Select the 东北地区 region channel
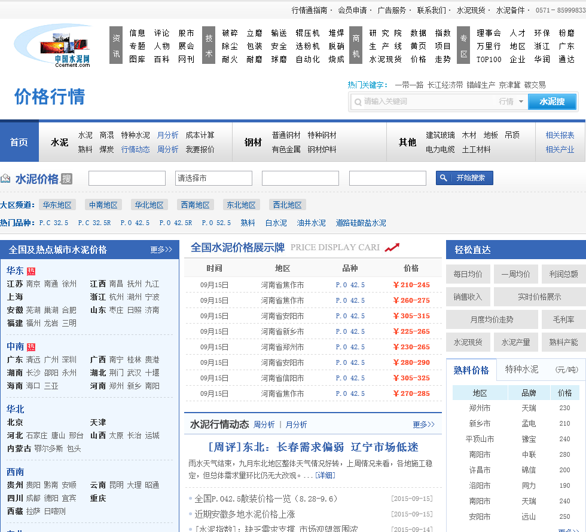Screen dimensions: 586x532 click(241, 205)
